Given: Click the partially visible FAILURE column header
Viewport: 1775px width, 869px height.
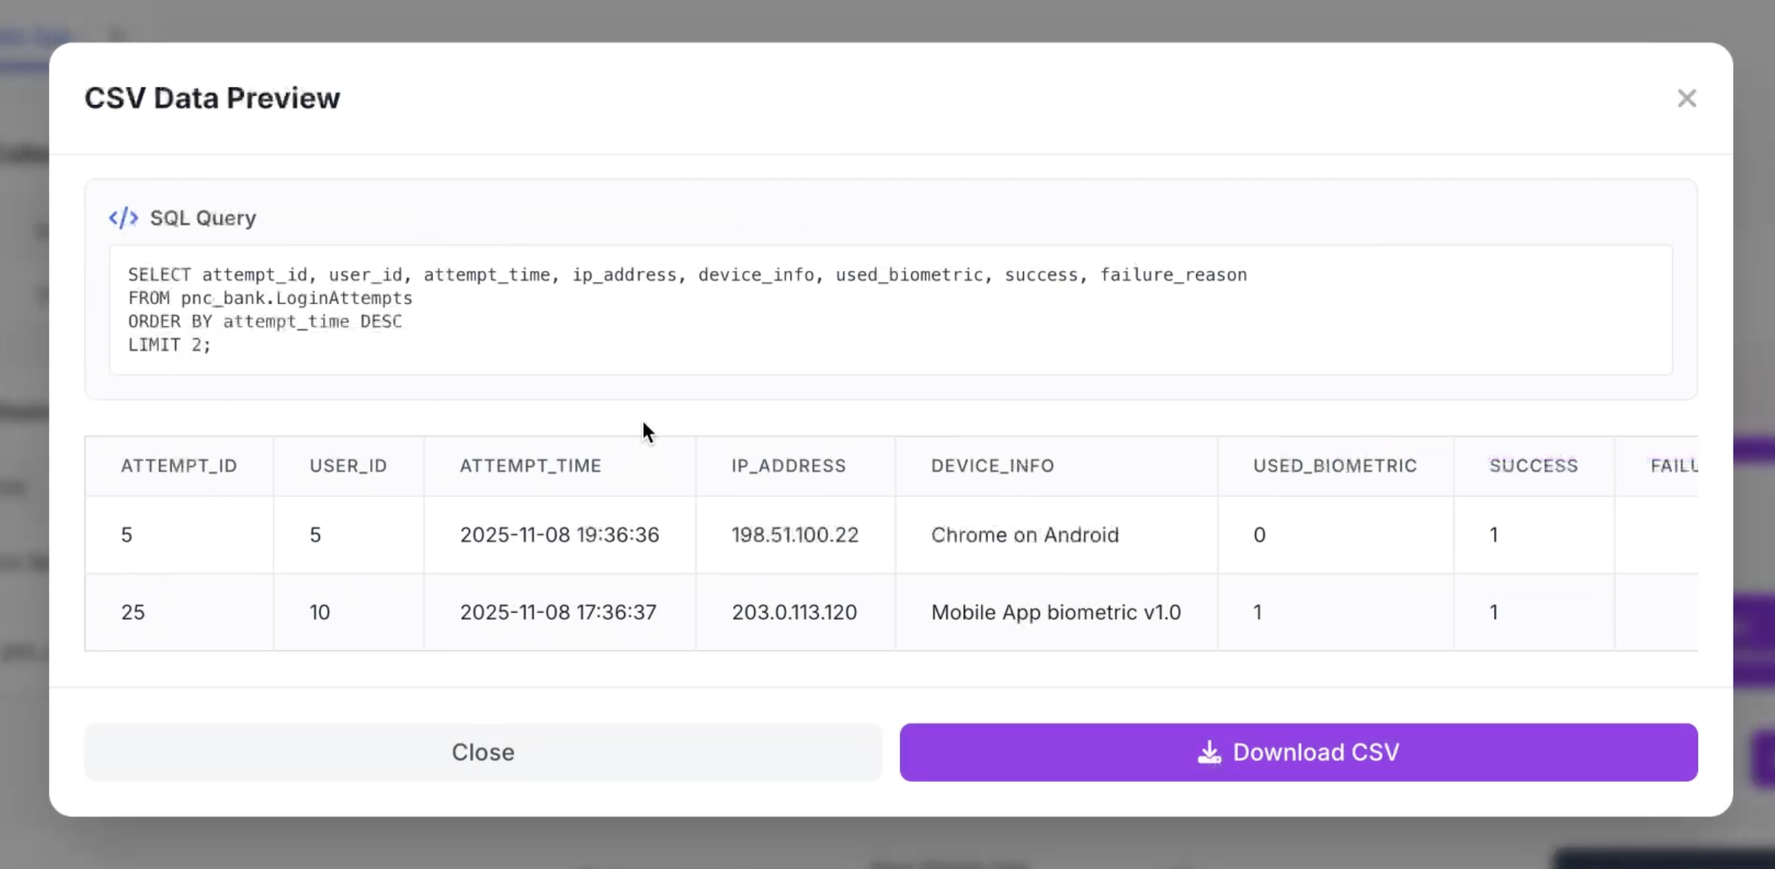Looking at the screenshot, I should click(x=1673, y=466).
